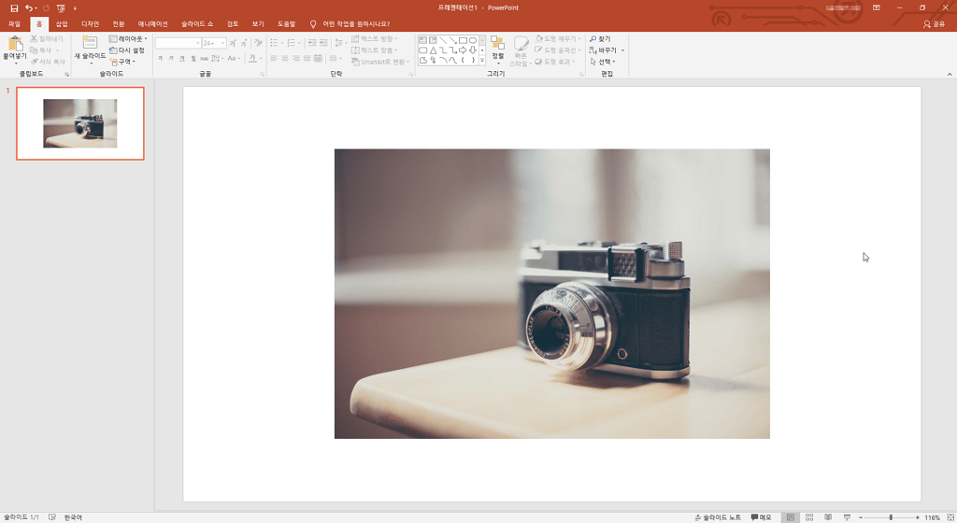Click the zoom slider handle

(x=891, y=517)
